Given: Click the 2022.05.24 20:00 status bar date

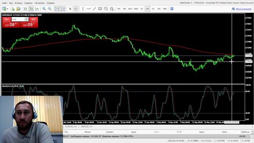Looking at the screenshot, I should pos(176,141).
